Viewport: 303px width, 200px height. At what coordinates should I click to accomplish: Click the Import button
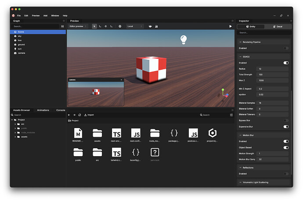point(89,115)
